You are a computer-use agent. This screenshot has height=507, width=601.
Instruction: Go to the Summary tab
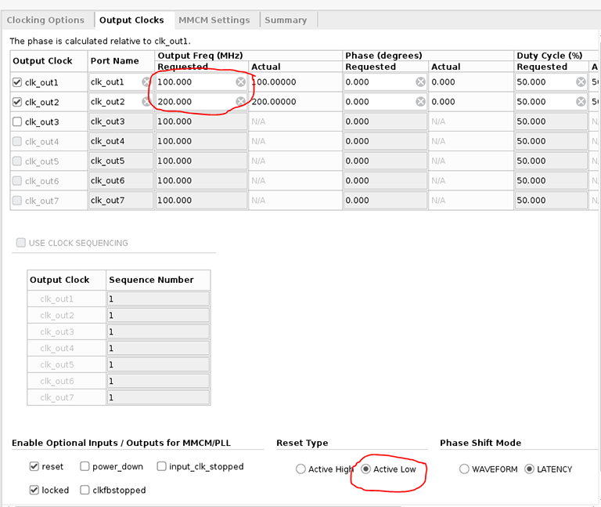[x=286, y=20]
